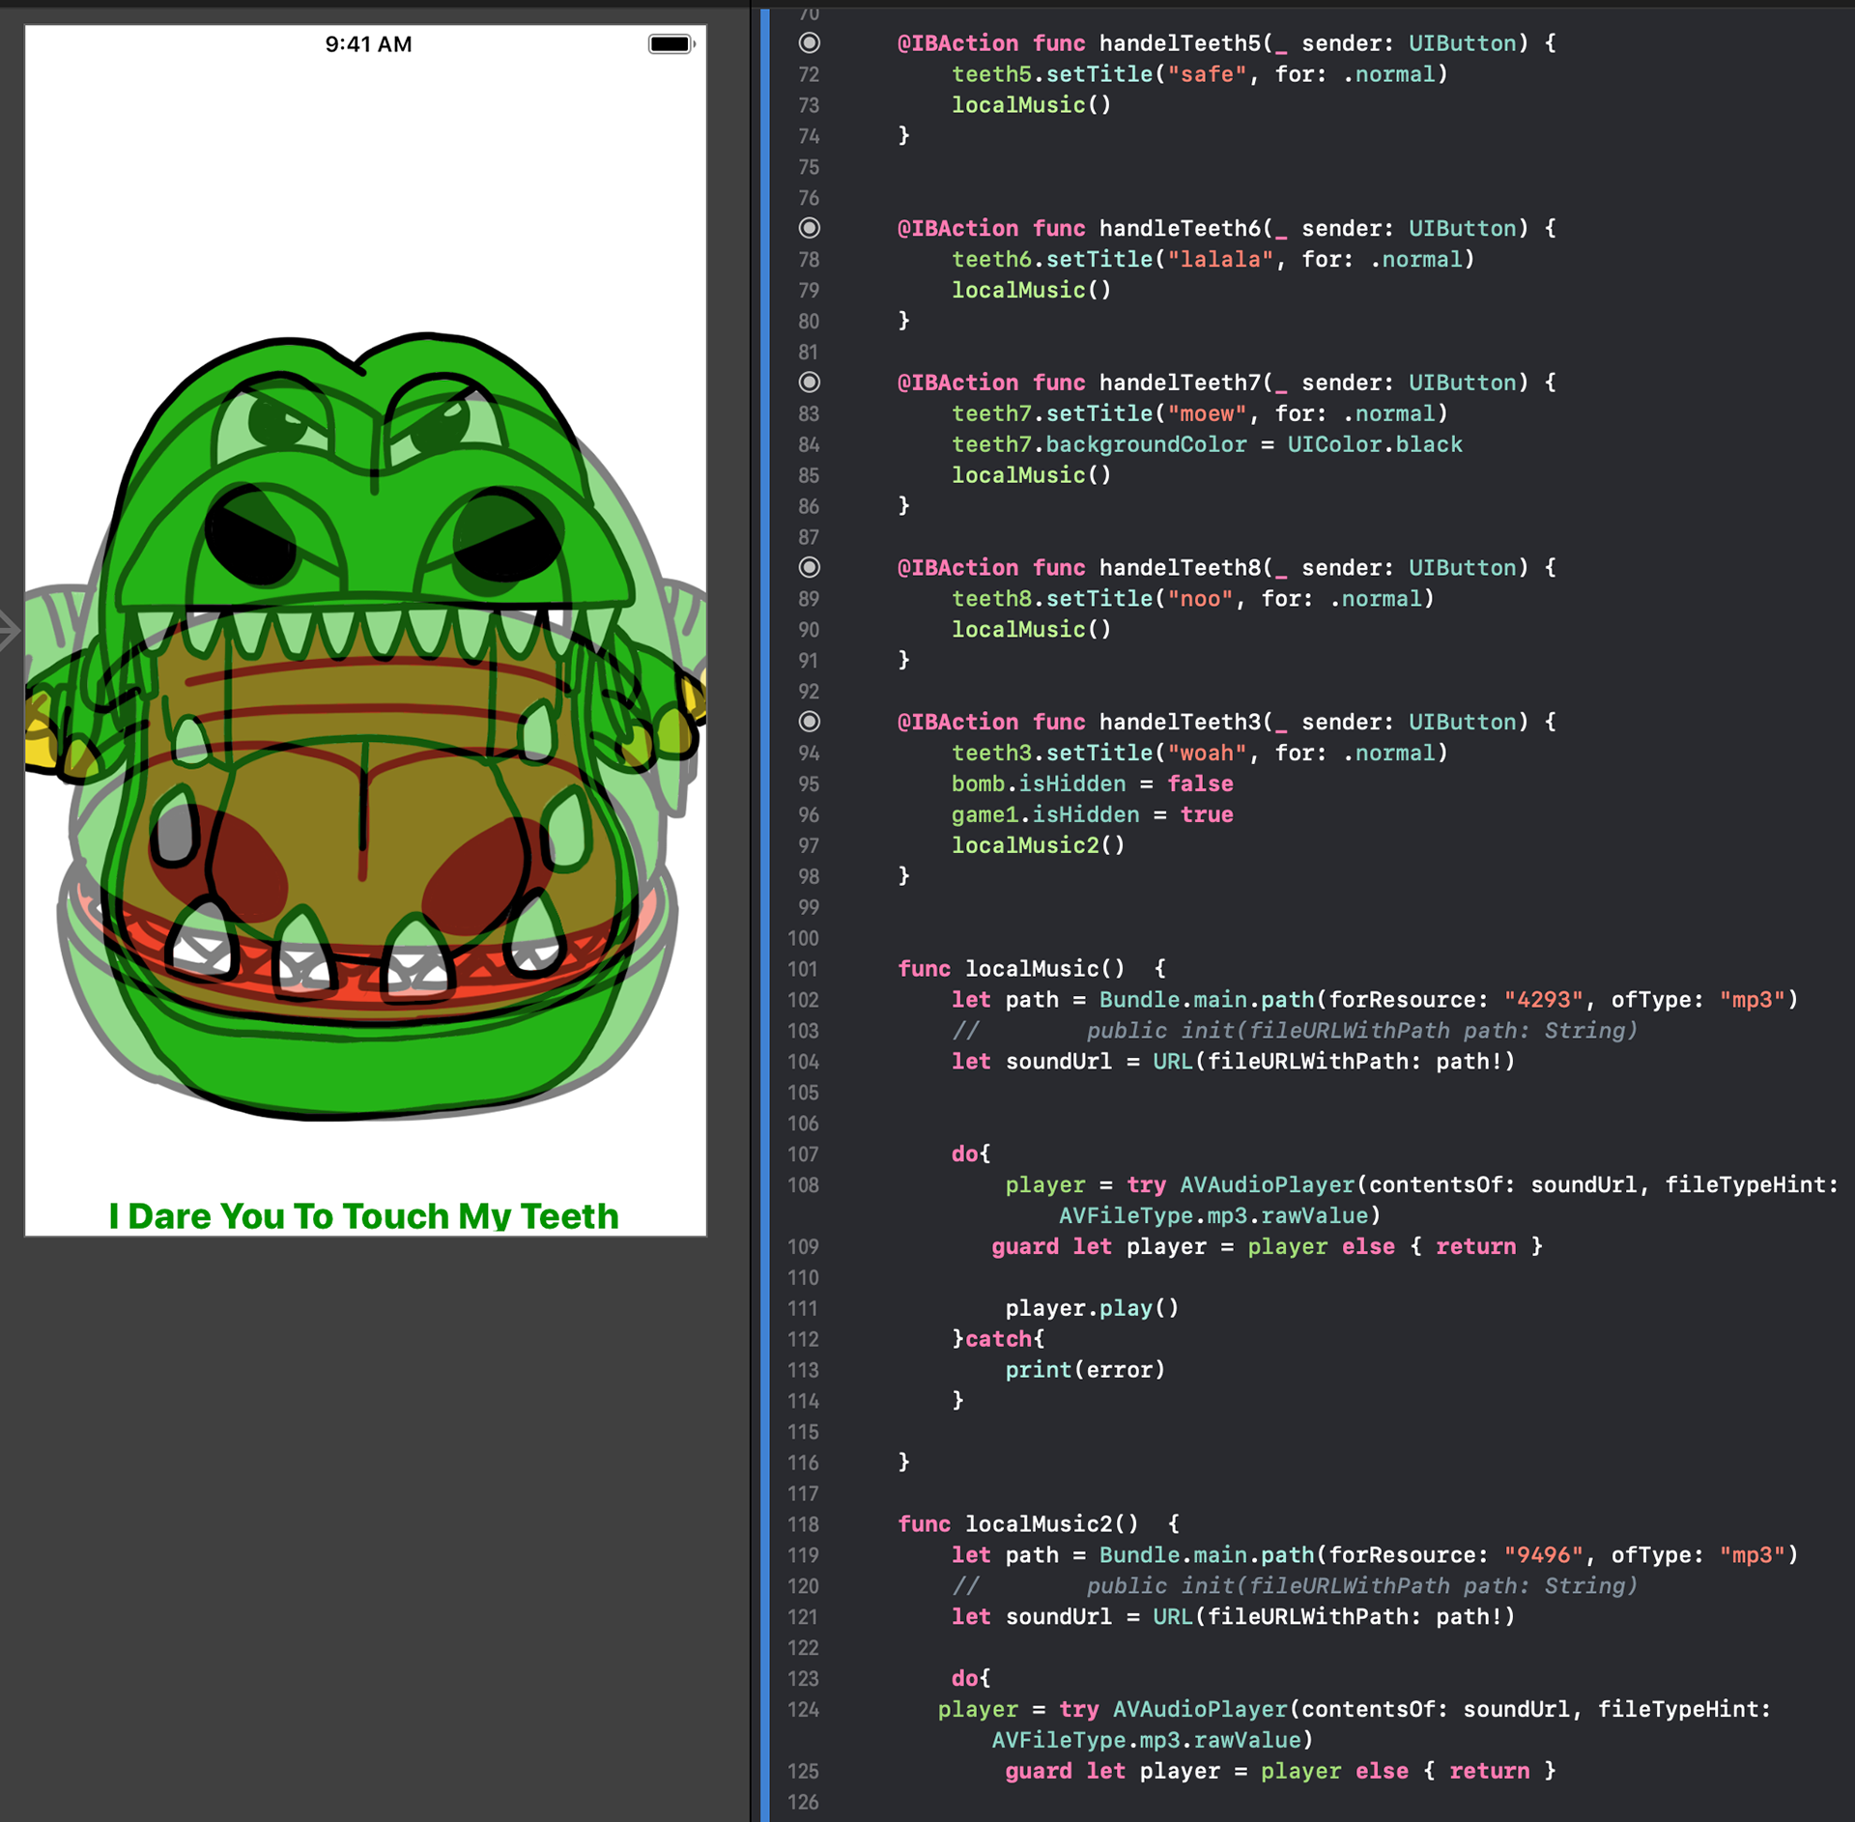Click the "noo" string literal

coord(1201,599)
